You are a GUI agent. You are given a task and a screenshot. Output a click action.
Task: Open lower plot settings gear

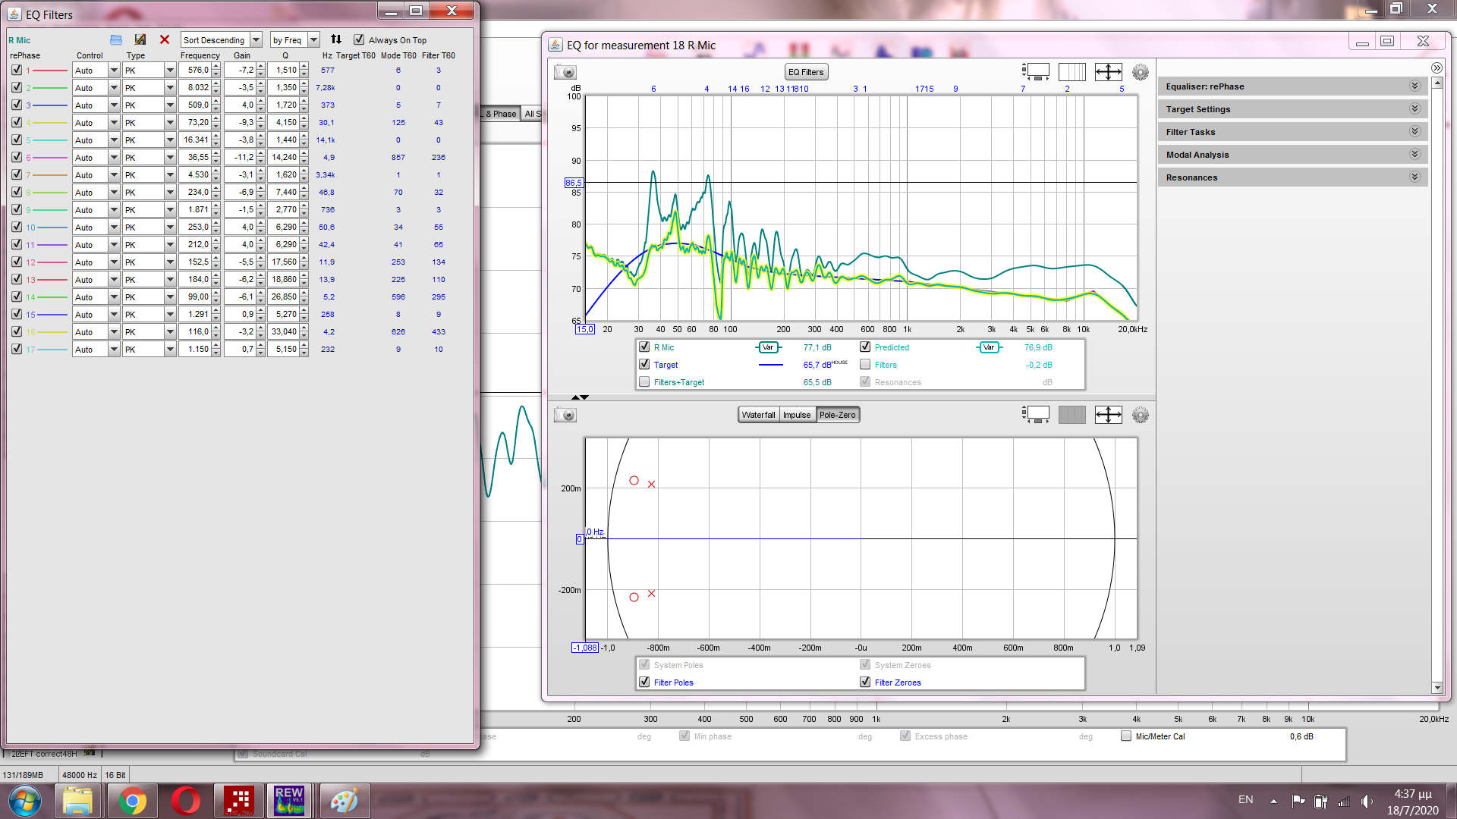(x=1141, y=415)
